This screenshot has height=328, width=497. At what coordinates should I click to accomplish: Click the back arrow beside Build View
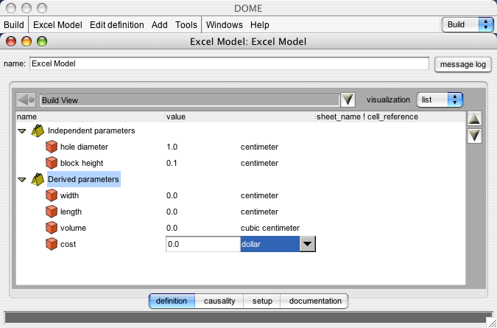coord(27,100)
